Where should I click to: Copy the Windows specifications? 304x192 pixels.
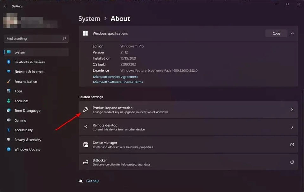pos(276,33)
